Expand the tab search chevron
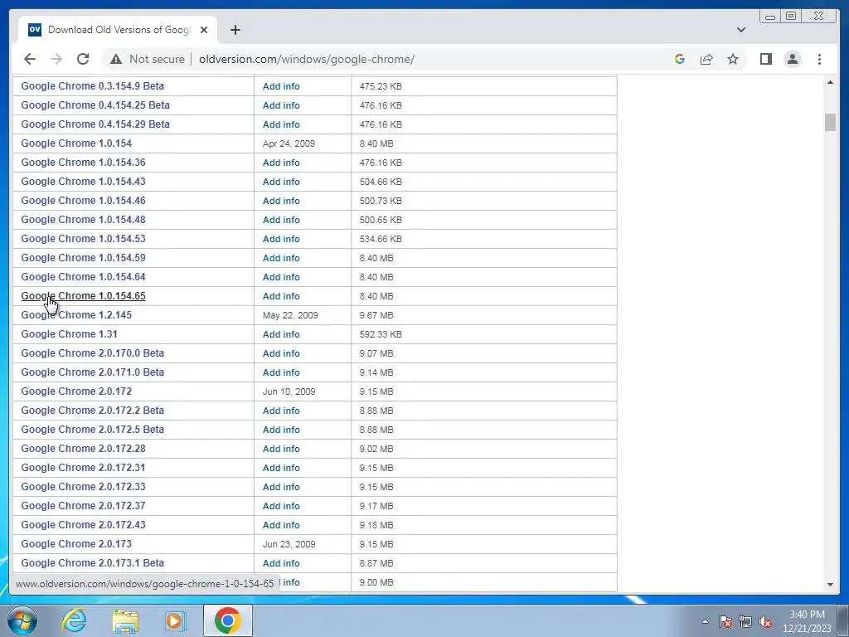The image size is (849, 637). point(741,30)
